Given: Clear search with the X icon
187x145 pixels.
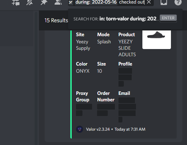Looking at the screenshot, I should (149, 2).
